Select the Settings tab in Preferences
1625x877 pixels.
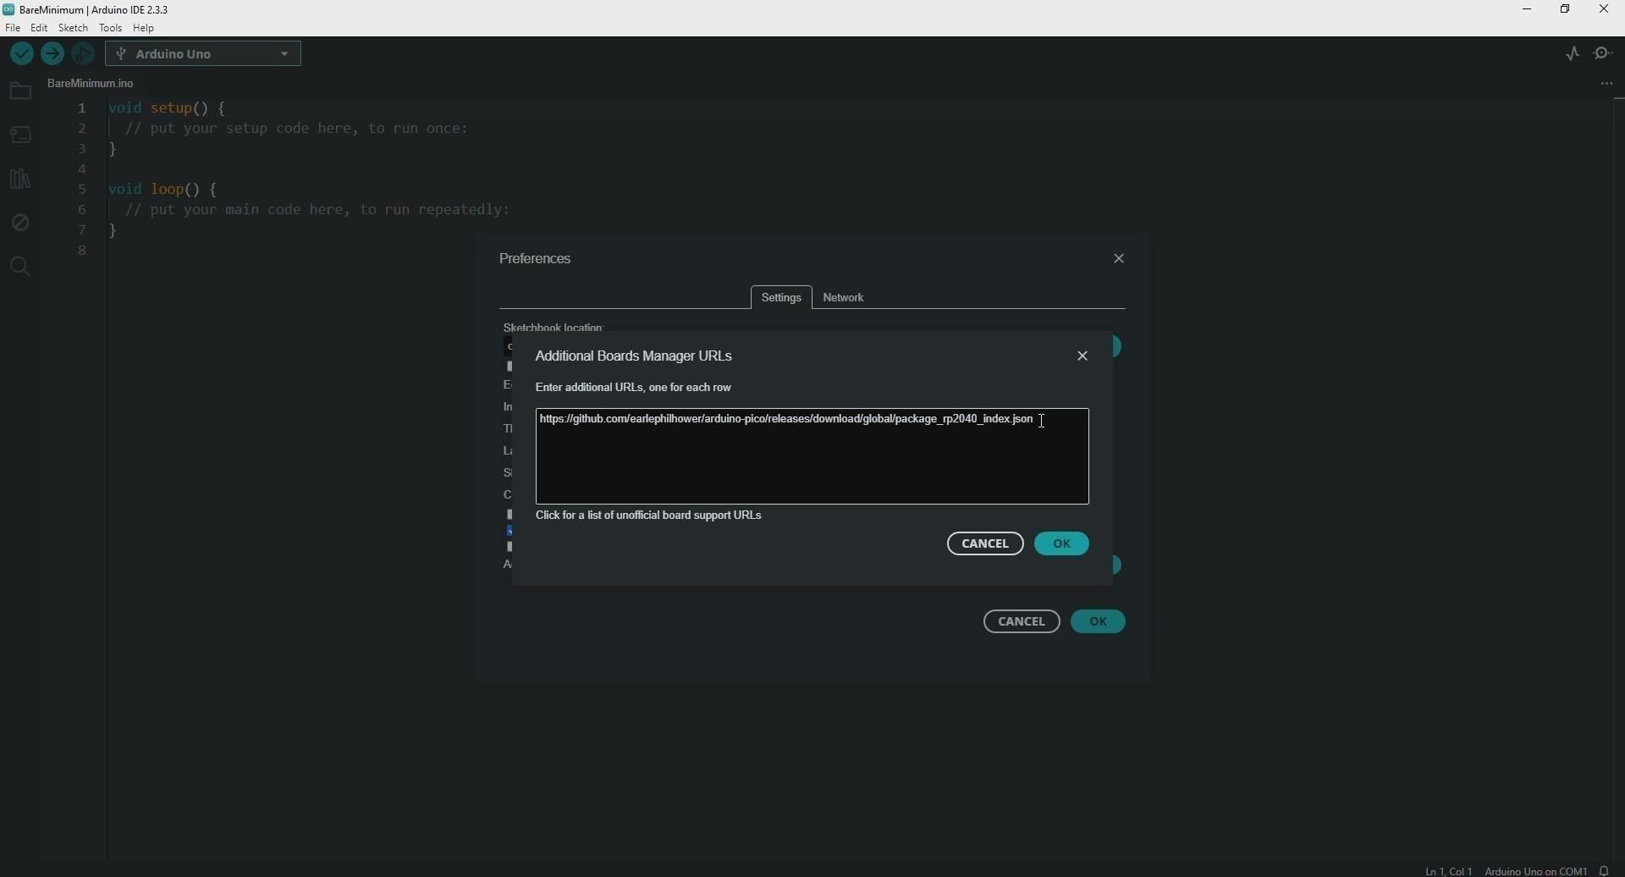[781, 298]
